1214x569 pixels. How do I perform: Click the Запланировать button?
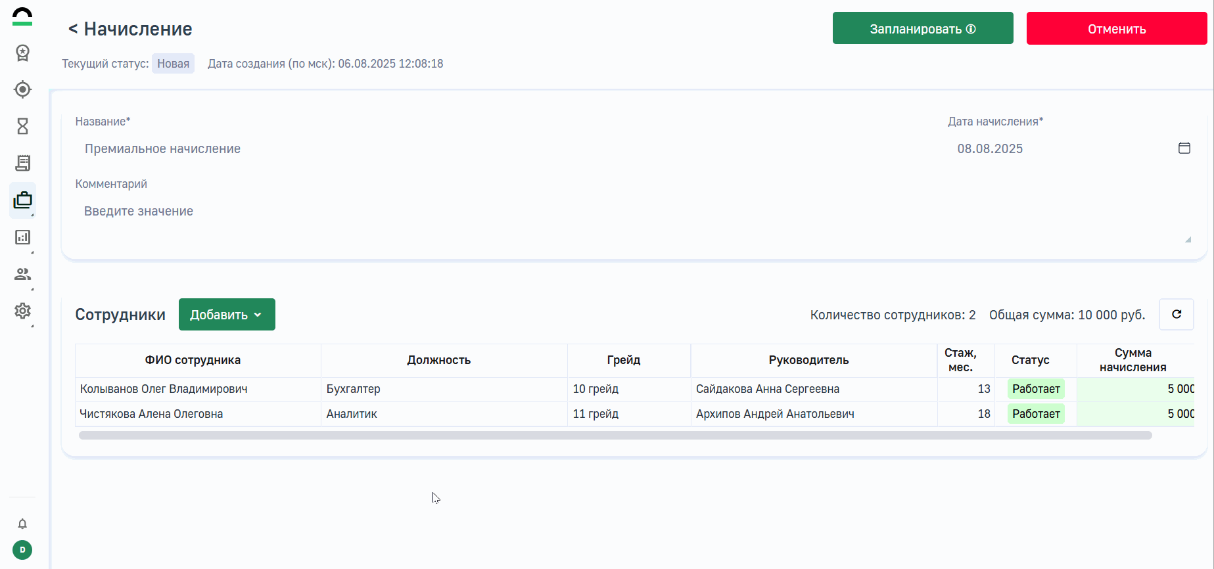[x=922, y=28]
